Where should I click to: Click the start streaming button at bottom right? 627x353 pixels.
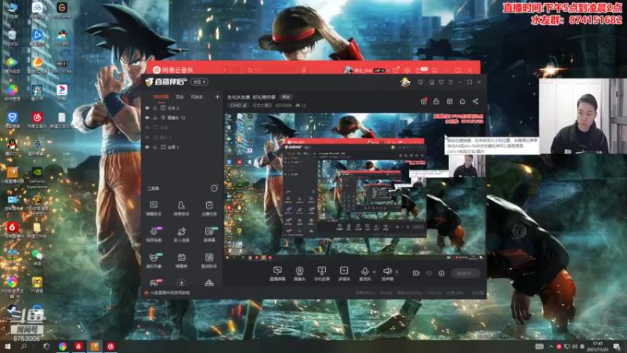point(466,273)
